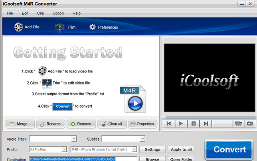The image size is (257, 161).
Task: Click the Add File film reel icon
Action: point(18,27)
